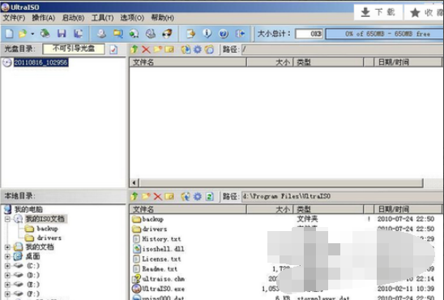Sort local file list by 类型 column

(x=328, y=209)
